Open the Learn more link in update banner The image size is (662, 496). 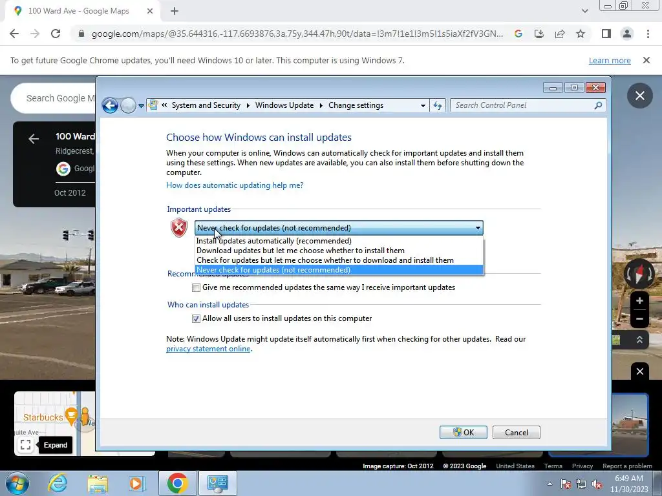pos(610,61)
